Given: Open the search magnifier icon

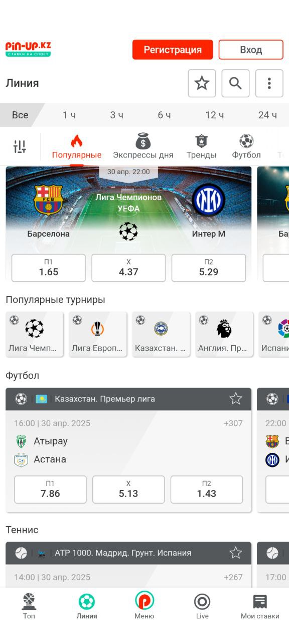Looking at the screenshot, I should (x=235, y=83).
